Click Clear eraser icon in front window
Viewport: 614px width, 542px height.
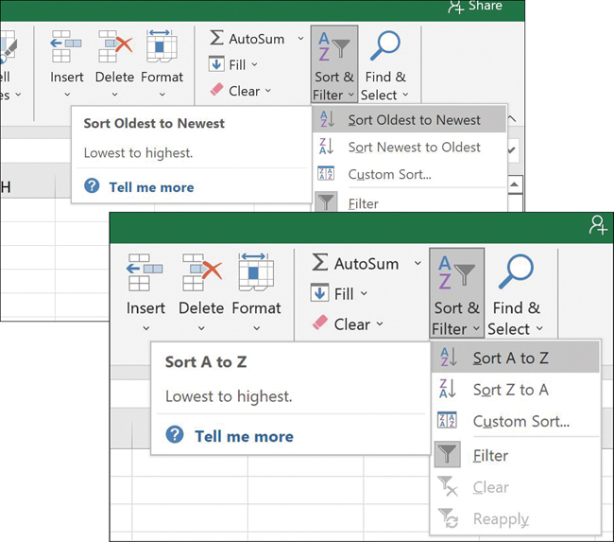(x=320, y=323)
